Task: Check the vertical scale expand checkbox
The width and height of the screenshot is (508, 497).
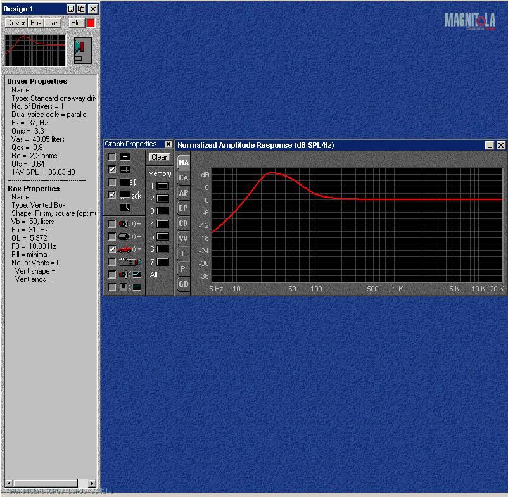Action: tap(111, 182)
